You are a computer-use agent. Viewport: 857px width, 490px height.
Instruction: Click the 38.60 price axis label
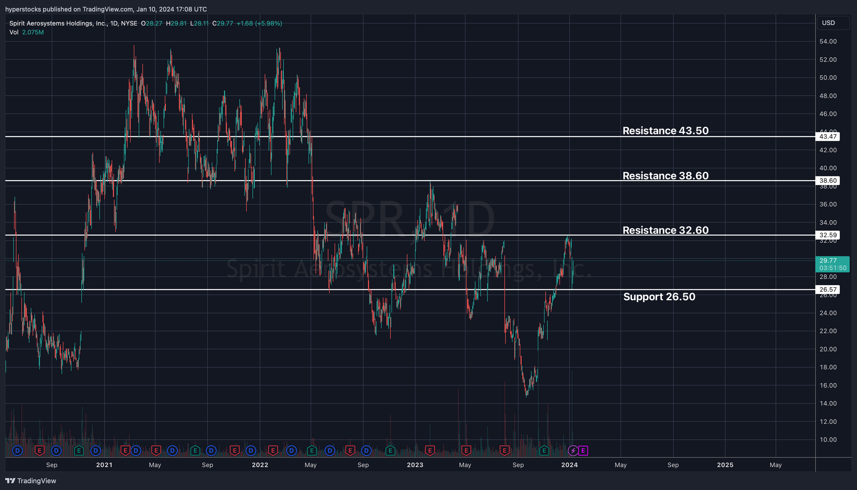tap(828, 181)
